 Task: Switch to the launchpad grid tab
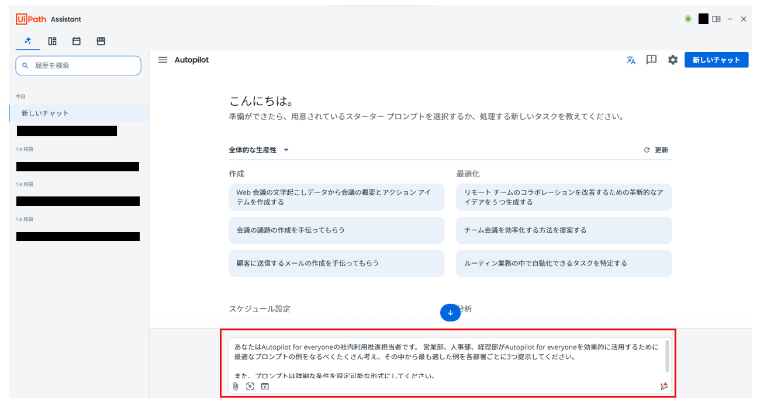(52, 41)
